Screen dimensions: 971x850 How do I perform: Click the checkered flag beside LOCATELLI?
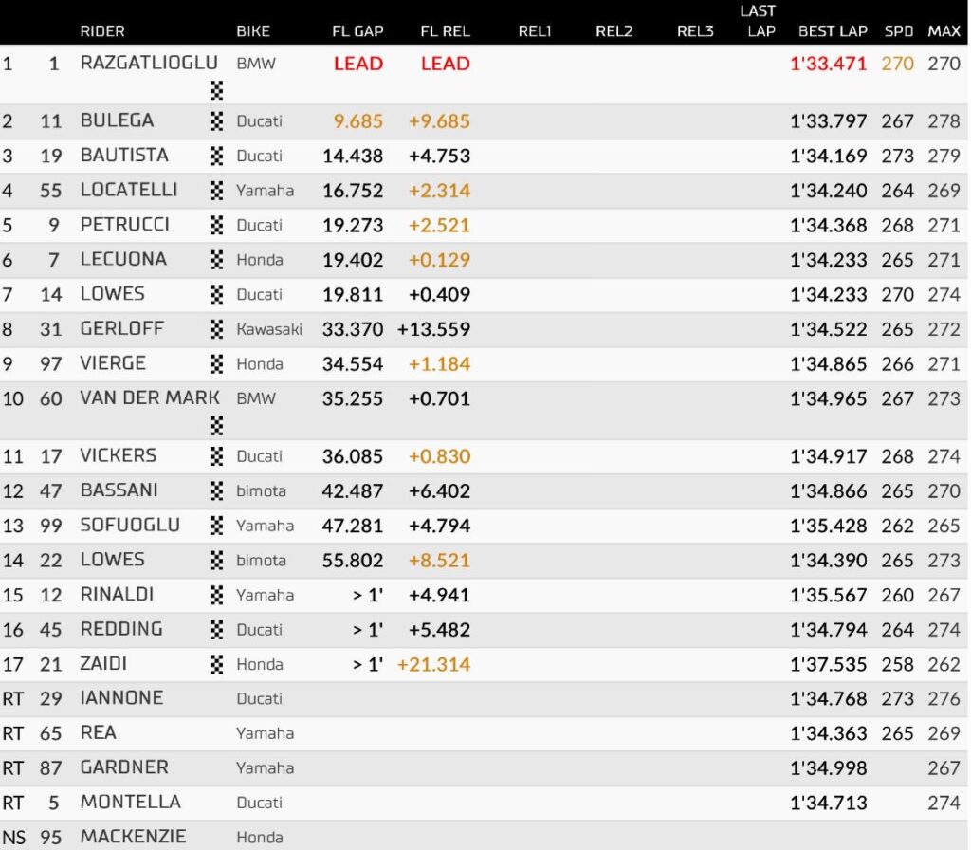tap(216, 190)
